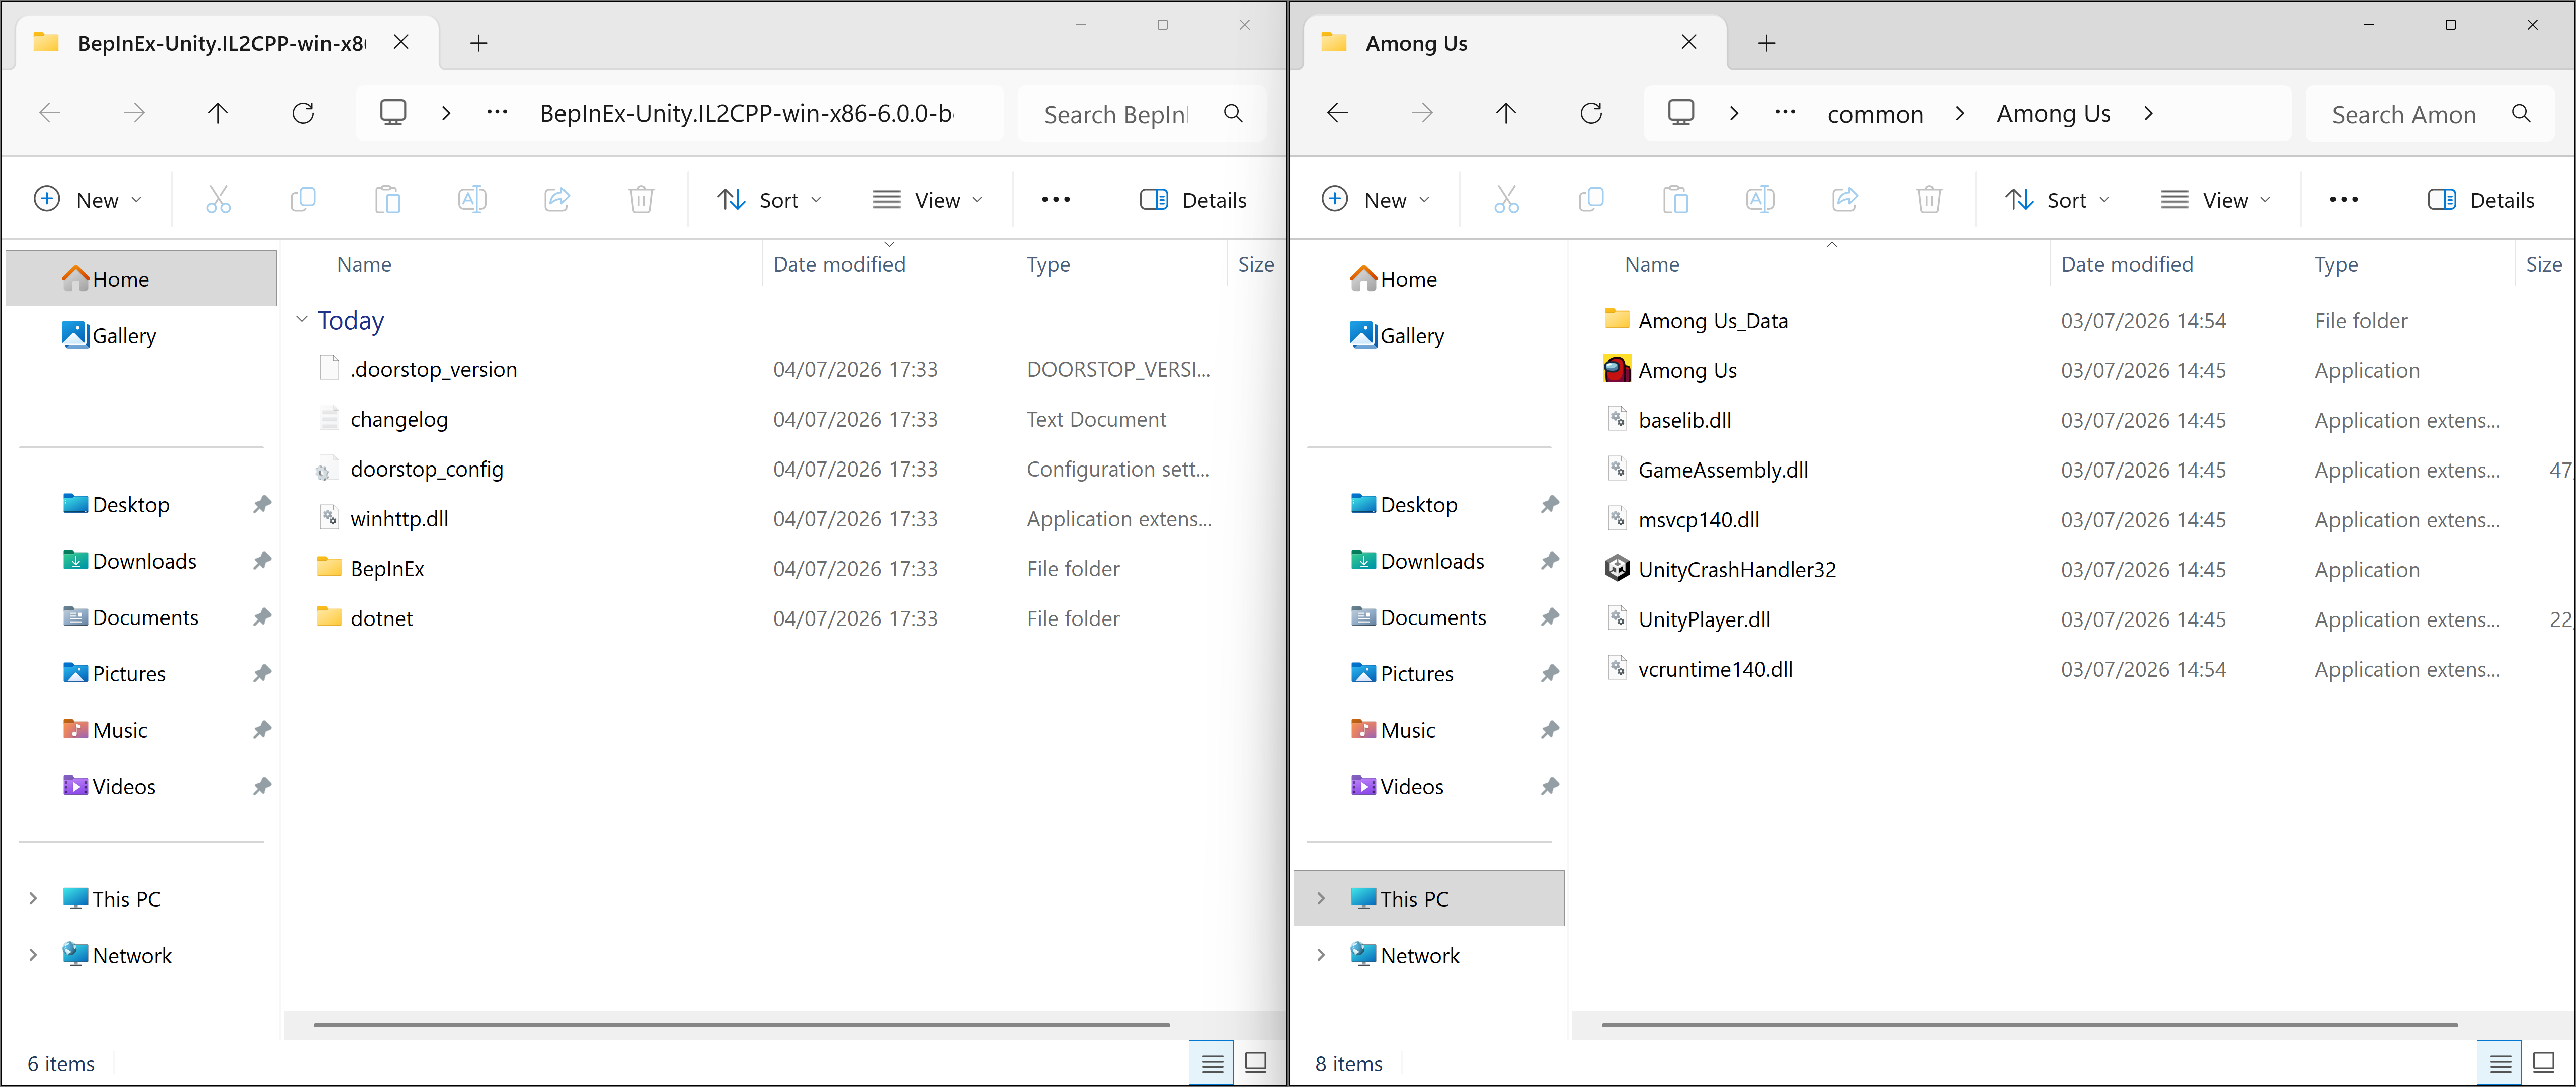Sort by Type column in Among Us window
Image resolution: width=2576 pixels, height=1087 pixels.
(2336, 264)
